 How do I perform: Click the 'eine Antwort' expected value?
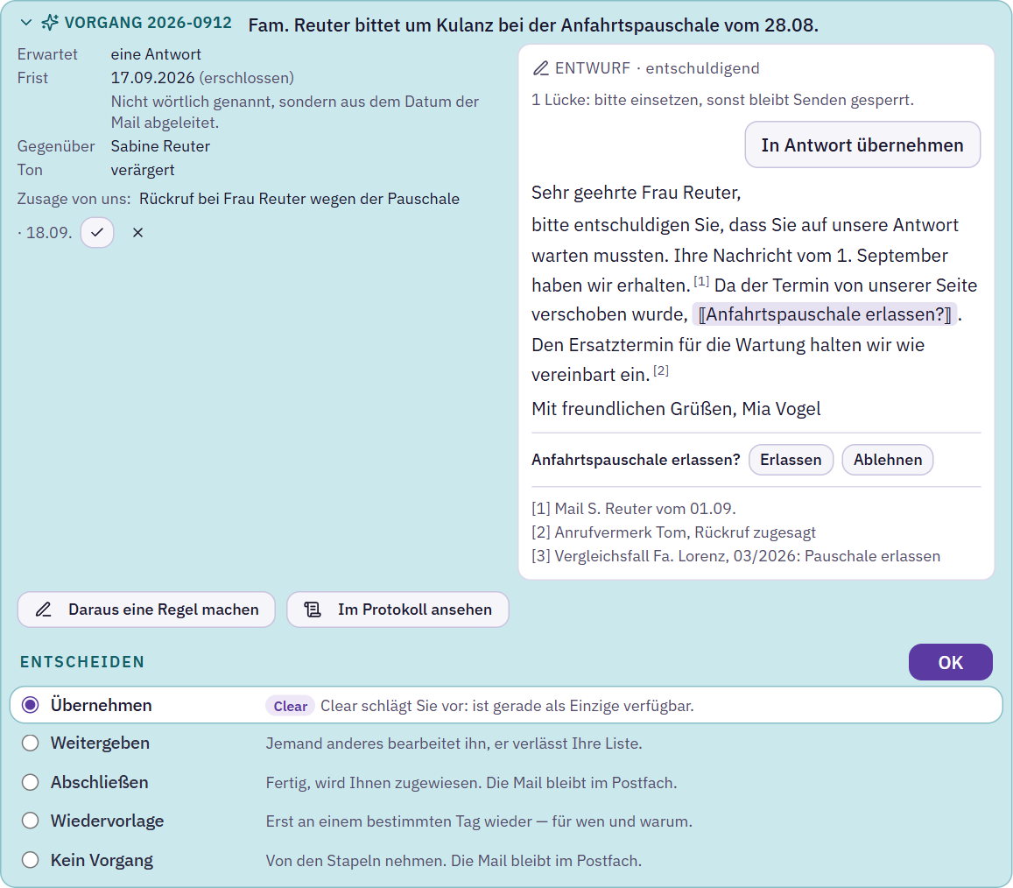[x=156, y=54]
